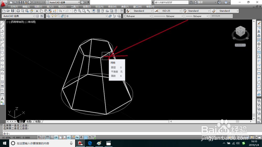The width and height of the screenshot is (262, 147).
Task: Open the Layer Properties Manager icon
Action: coord(48,16)
